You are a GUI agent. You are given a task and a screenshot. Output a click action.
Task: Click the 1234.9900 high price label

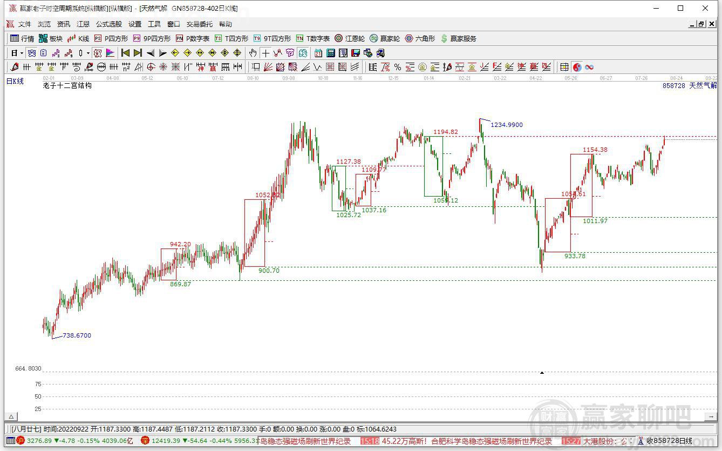507,125
